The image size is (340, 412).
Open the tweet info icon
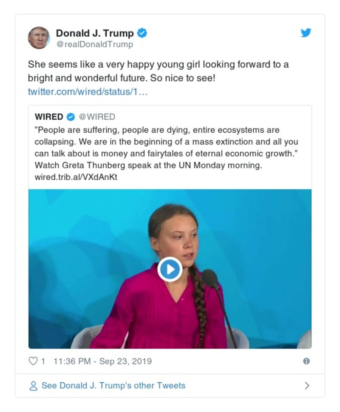[306, 361]
